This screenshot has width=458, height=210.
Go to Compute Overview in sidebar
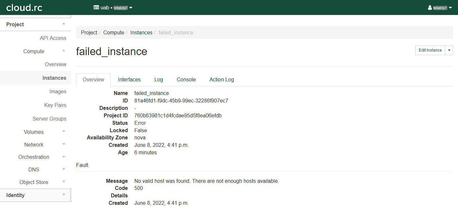[x=55, y=64]
